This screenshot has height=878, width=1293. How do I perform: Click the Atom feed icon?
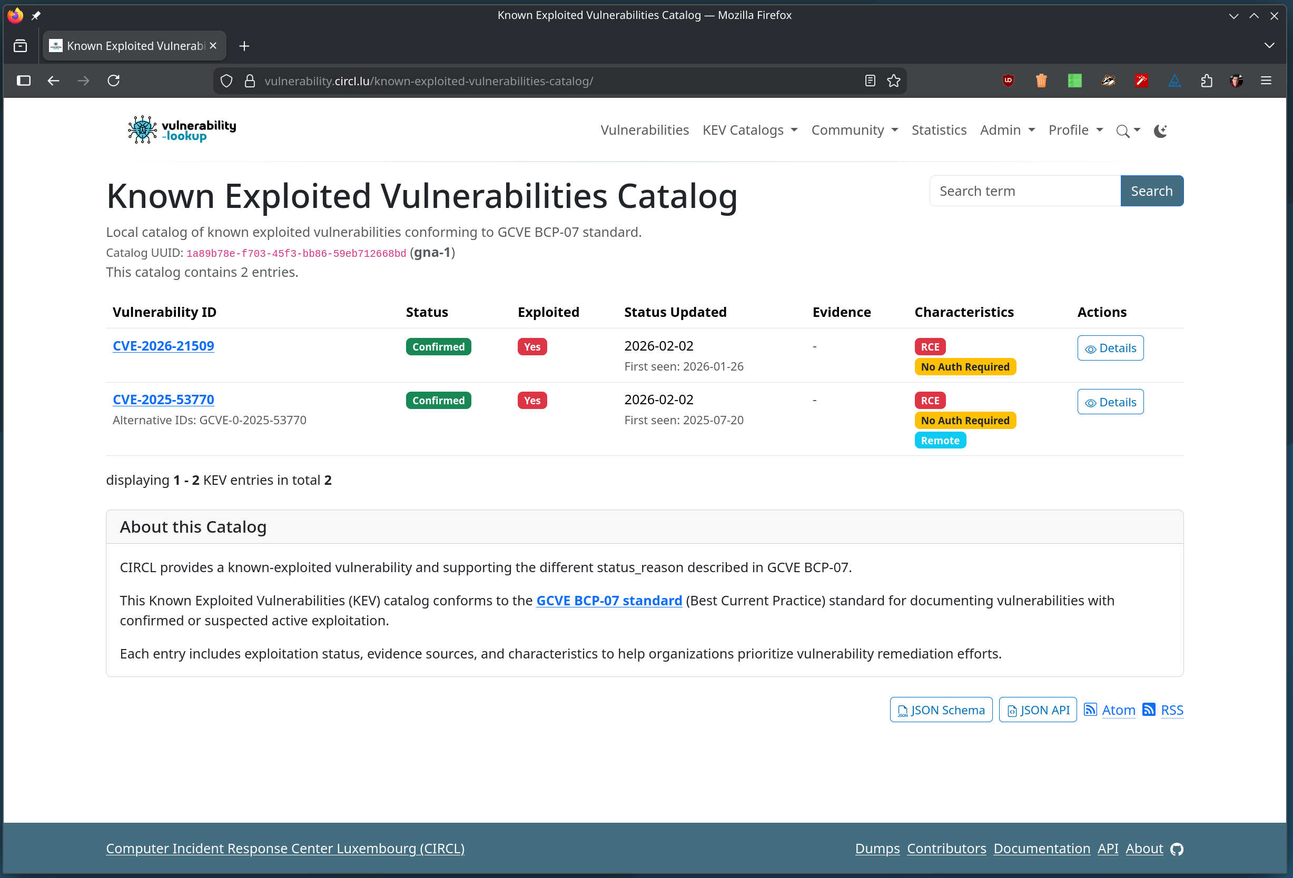1090,710
